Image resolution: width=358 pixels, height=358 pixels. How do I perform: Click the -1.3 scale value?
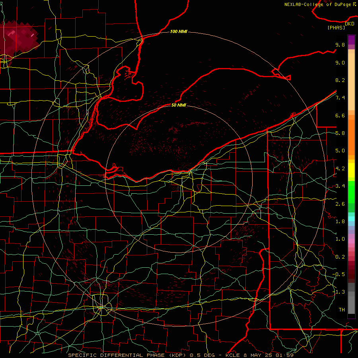[x=339, y=292]
